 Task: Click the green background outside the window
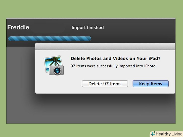[x=90, y=9]
